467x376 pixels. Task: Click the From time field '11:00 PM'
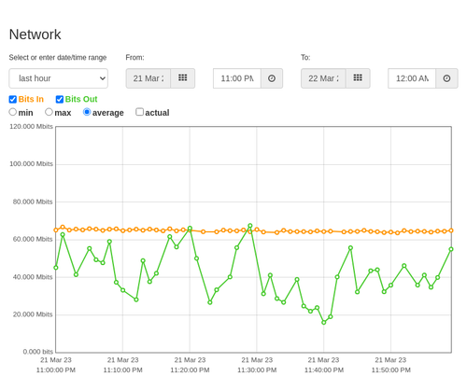click(x=237, y=78)
